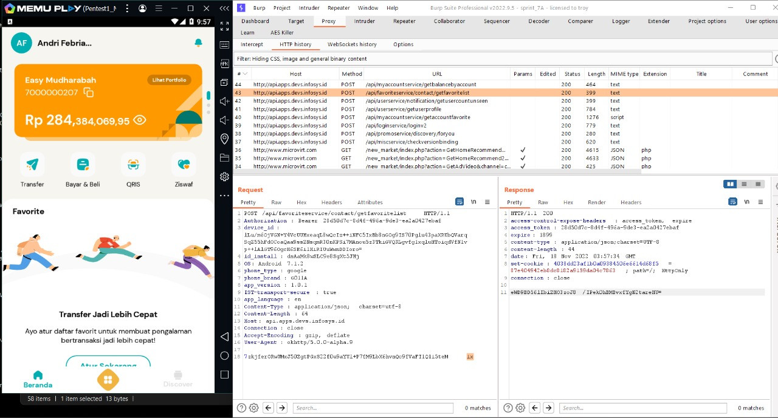Open MEmu settings gear
Screen dimensions: 778x418
224,176
